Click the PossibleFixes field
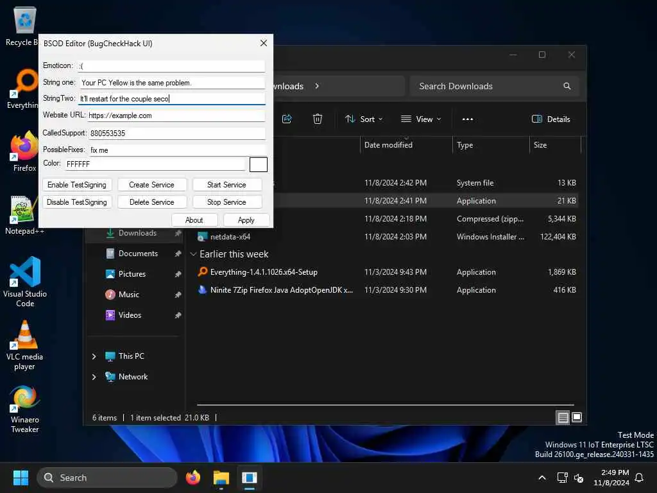The width and height of the screenshot is (657, 493). 177,150
